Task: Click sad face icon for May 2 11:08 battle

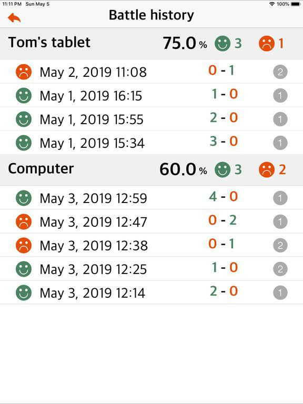Action: pyautogui.click(x=24, y=72)
